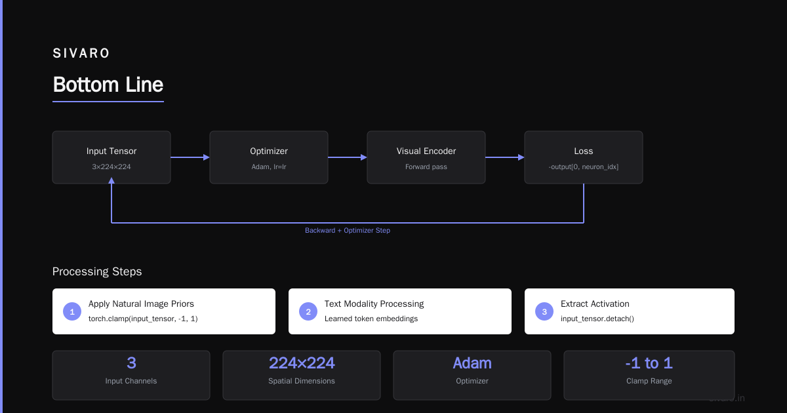Click the Bottom Line heading
Image resolution: width=787 pixels, height=413 pixels.
tap(108, 85)
